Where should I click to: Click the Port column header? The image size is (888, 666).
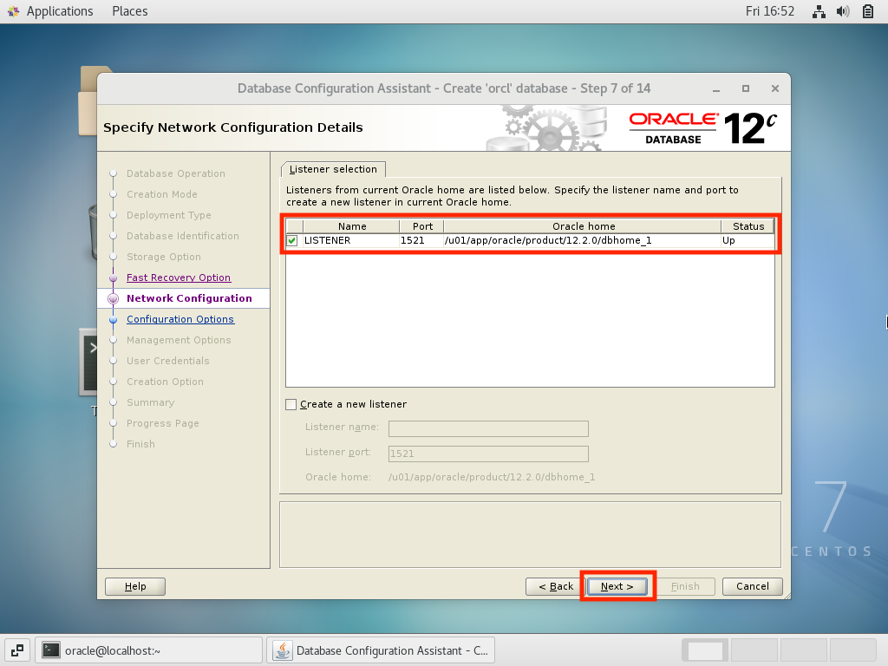(422, 226)
